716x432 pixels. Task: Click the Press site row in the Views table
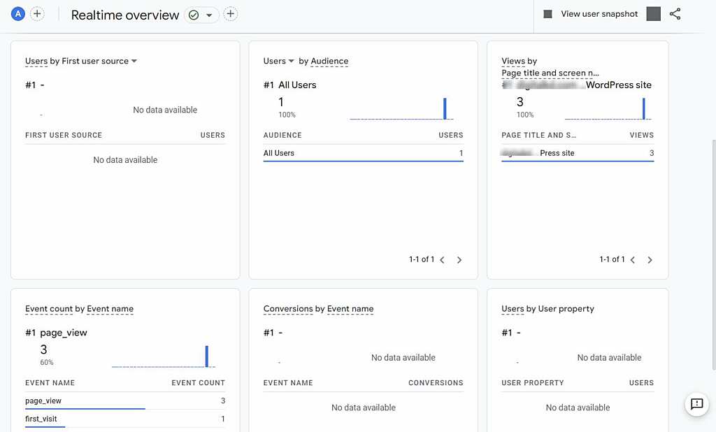tap(578, 154)
